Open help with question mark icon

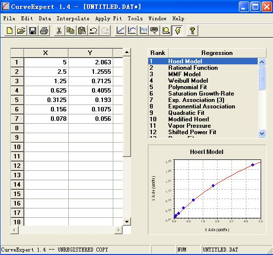click(x=192, y=31)
